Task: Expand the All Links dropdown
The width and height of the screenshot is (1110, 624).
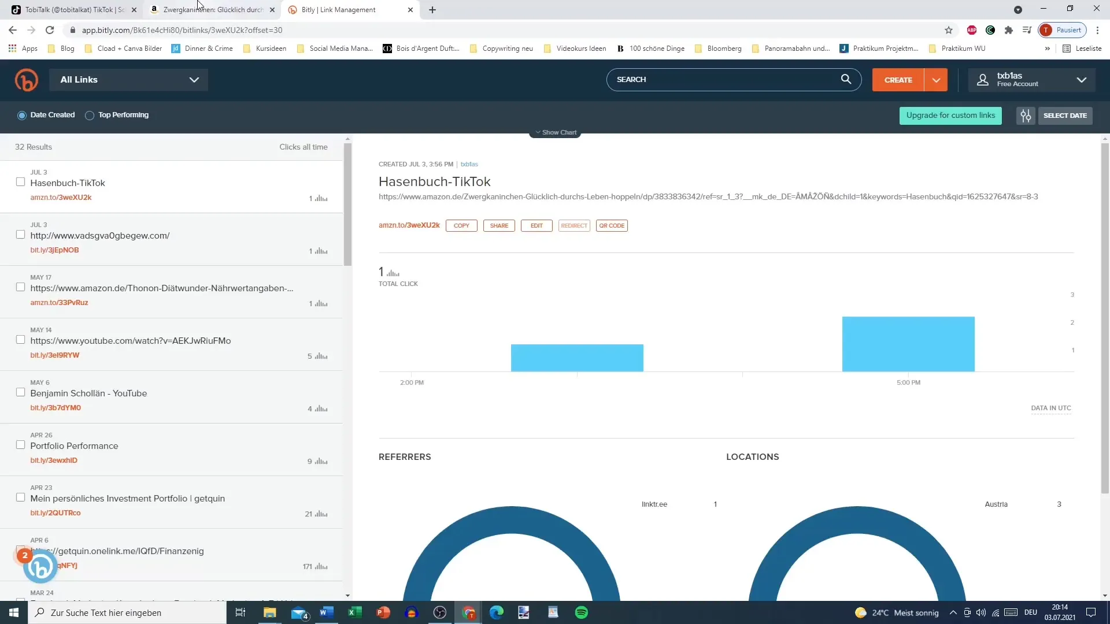Action: tap(129, 80)
